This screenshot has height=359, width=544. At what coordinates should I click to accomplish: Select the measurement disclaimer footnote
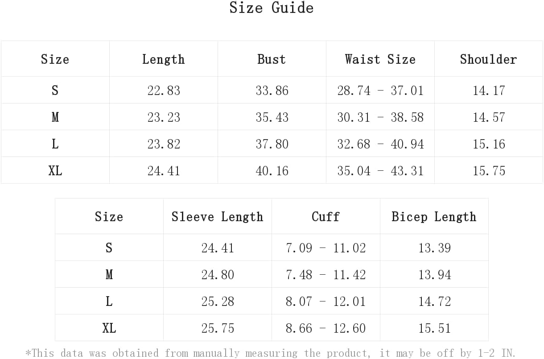click(271, 353)
